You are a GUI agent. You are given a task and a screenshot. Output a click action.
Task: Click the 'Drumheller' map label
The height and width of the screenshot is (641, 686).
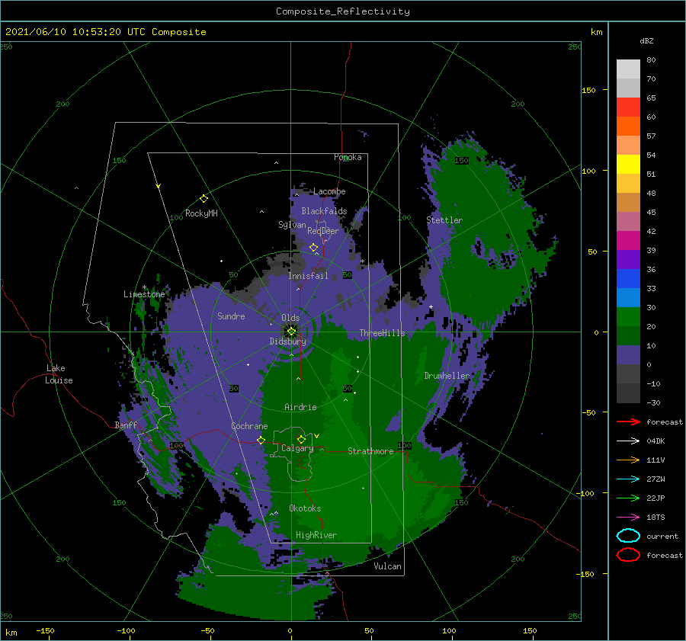tap(447, 376)
